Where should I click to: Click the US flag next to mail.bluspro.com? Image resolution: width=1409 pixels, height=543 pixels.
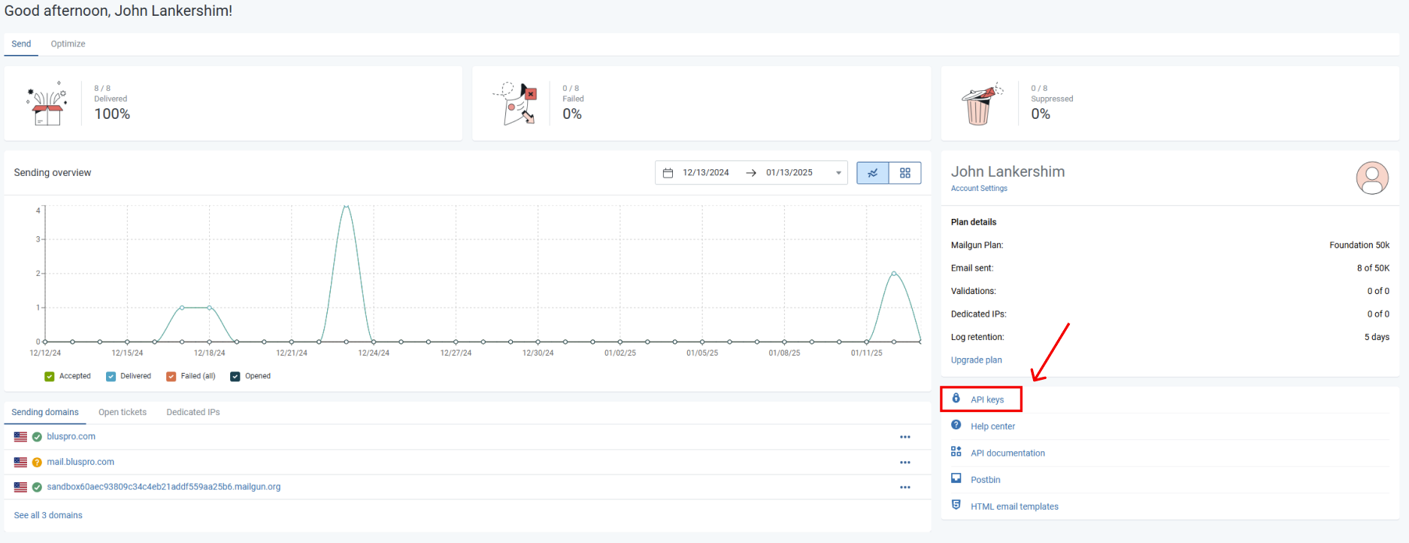click(x=20, y=463)
